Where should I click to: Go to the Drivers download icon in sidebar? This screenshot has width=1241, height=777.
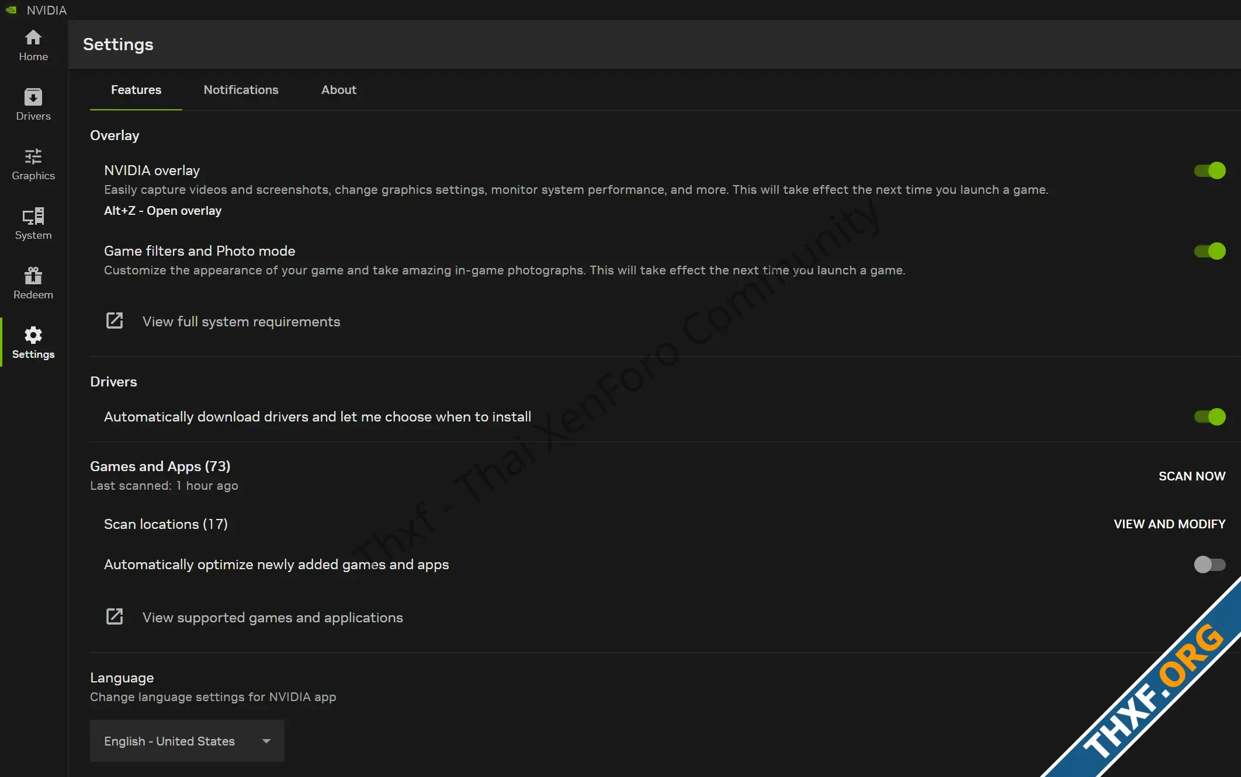click(x=33, y=97)
